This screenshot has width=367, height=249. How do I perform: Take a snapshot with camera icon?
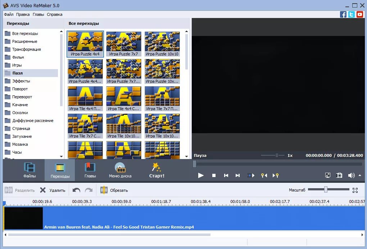[339, 175]
